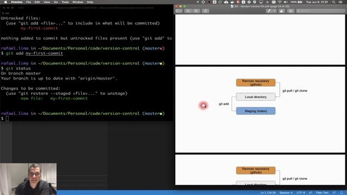Click the Remote repository (github) box

[256, 83]
